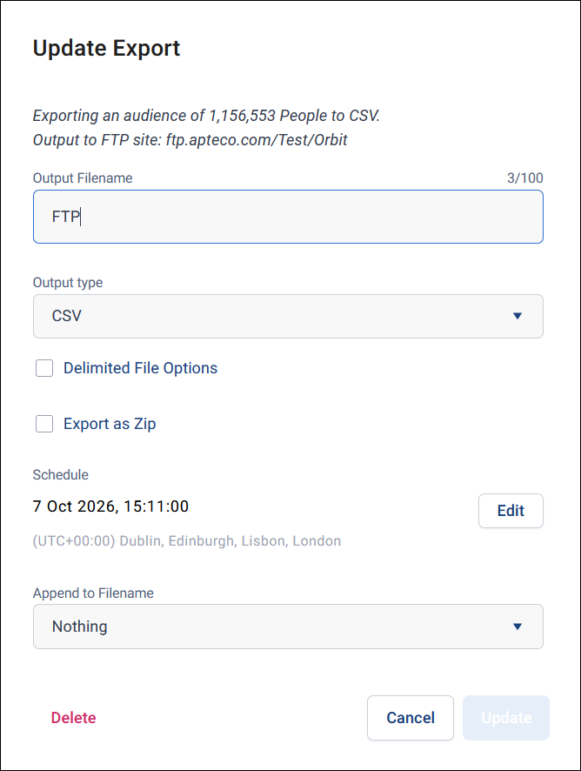Cancel the export update

(x=411, y=718)
